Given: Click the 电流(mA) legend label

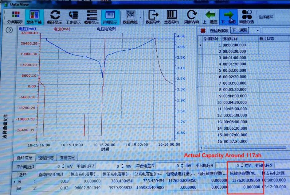Looking at the screenshot, I should (x=62, y=29).
